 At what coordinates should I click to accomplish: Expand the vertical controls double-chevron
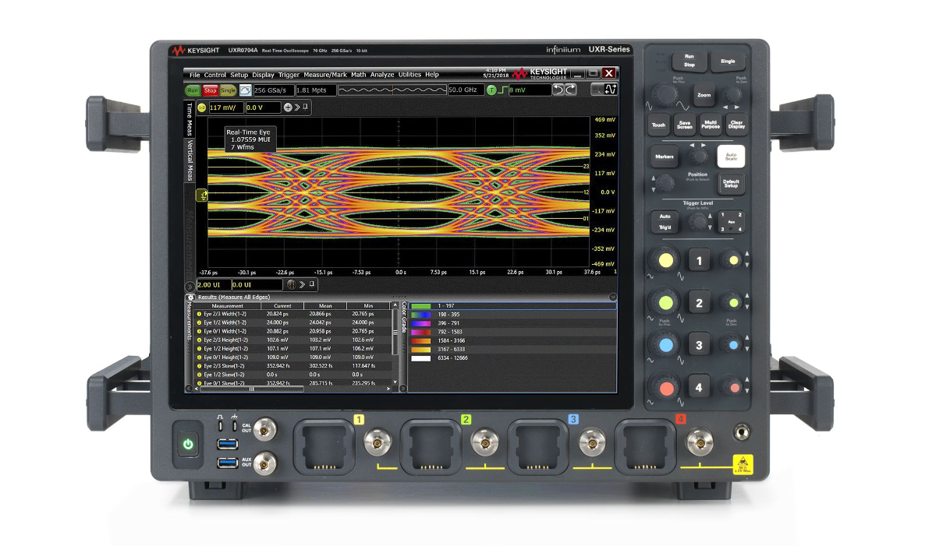point(297,107)
